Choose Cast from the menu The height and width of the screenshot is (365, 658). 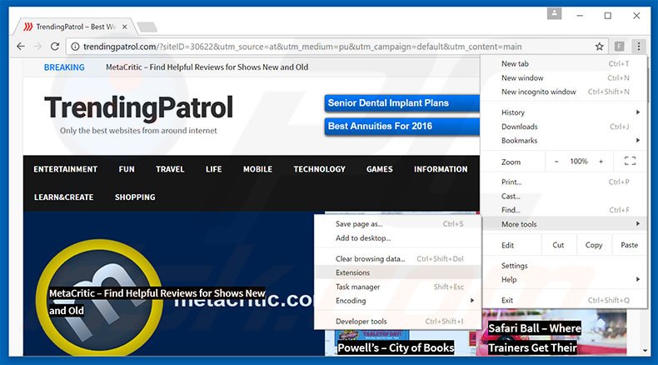click(x=565, y=196)
